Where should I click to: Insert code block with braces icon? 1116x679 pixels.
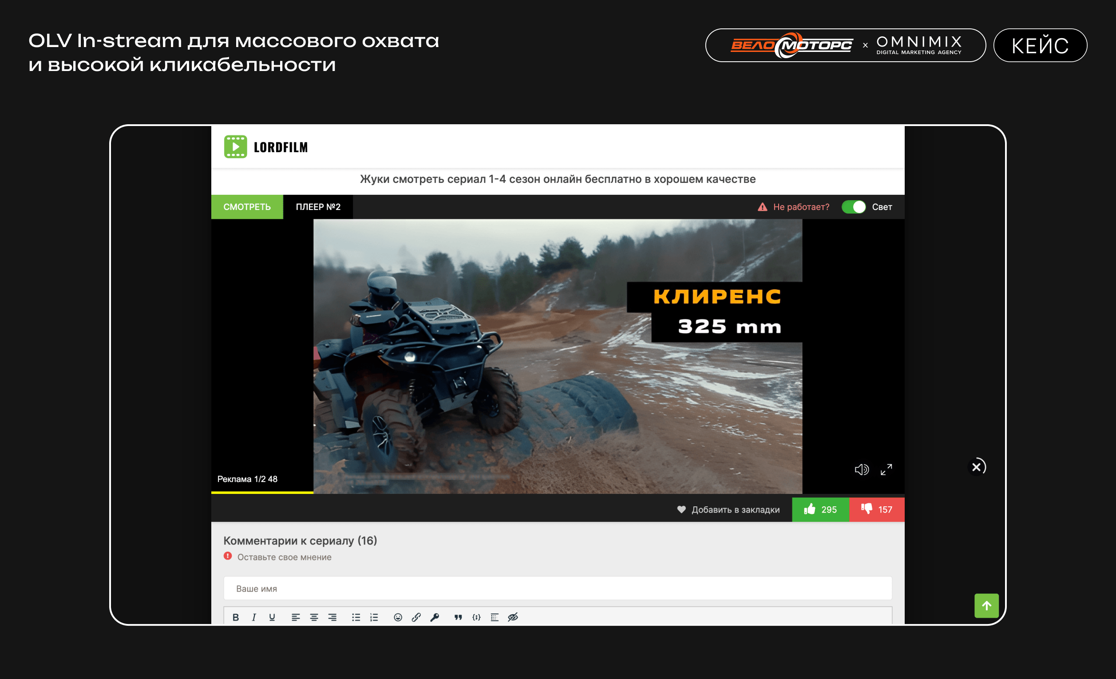pos(476,617)
